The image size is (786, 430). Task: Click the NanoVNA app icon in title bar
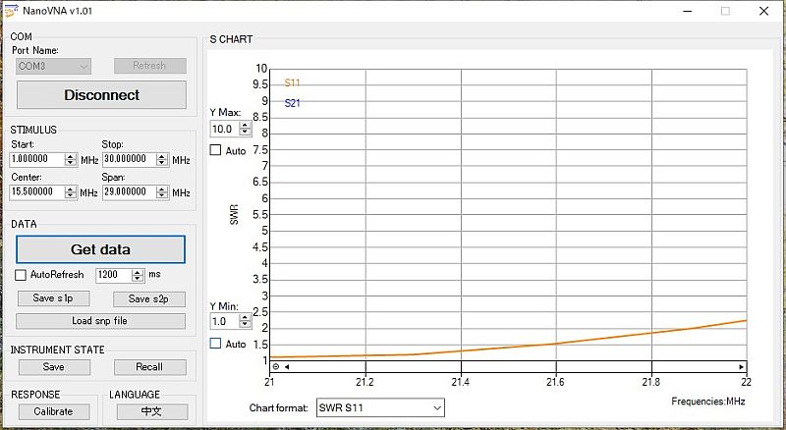(x=10, y=10)
